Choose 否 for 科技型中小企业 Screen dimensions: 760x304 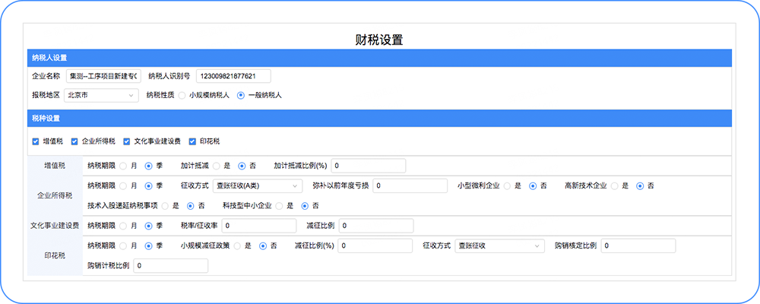(x=305, y=205)
